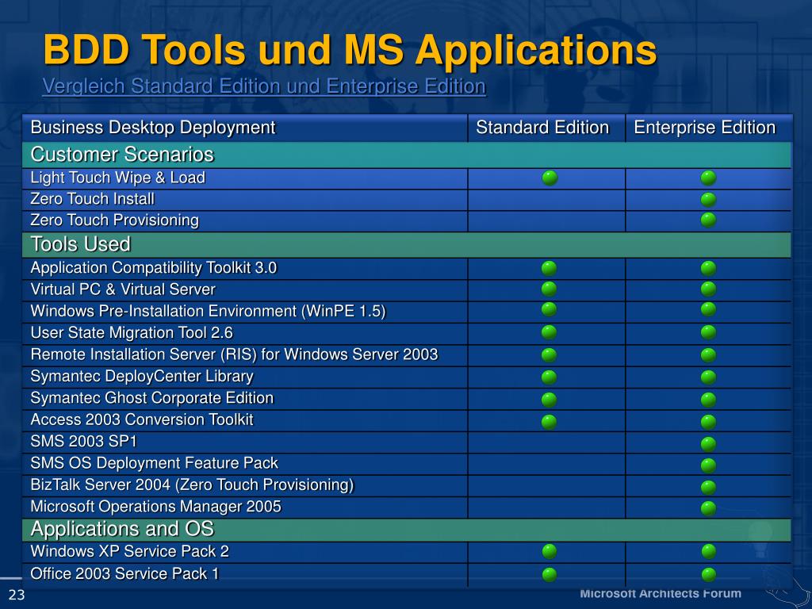Image resolution: width=812 pixels, height=609 pixels.
Task: Click Standard Edition dot for Virtual PC & Virtual Server
Action: pyautogui.click(x=550, y=289)
